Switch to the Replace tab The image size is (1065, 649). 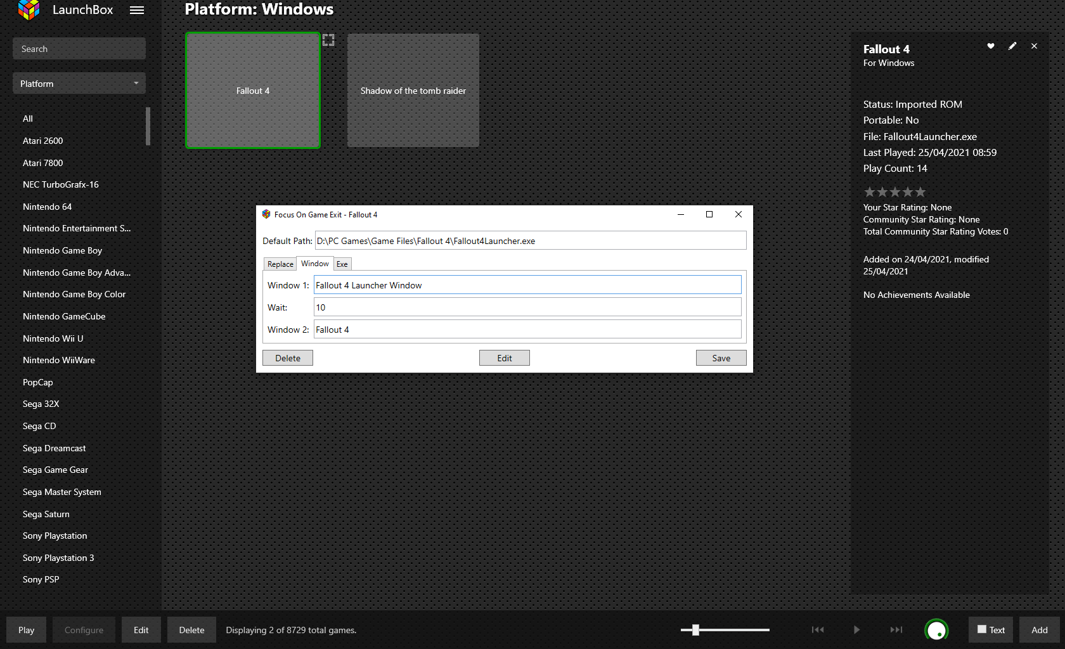pyautogui.click(x=280, y=264)
